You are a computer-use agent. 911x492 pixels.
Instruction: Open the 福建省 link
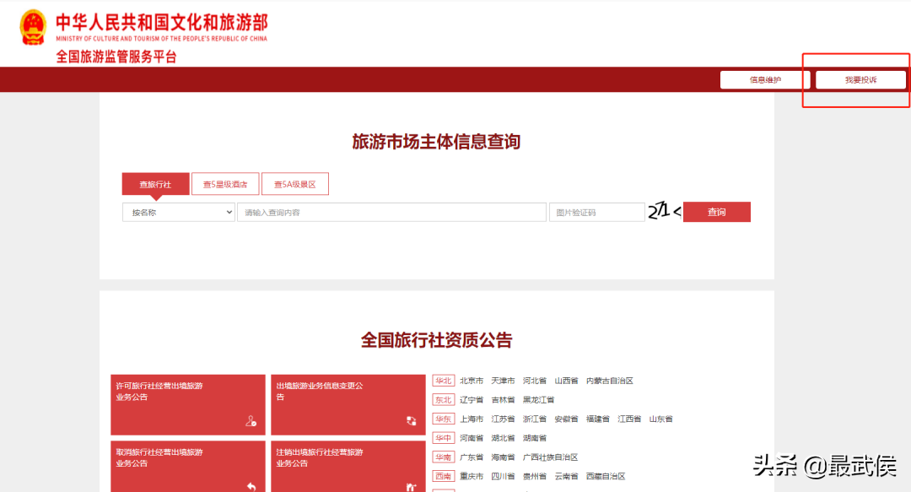coord(597,419)
